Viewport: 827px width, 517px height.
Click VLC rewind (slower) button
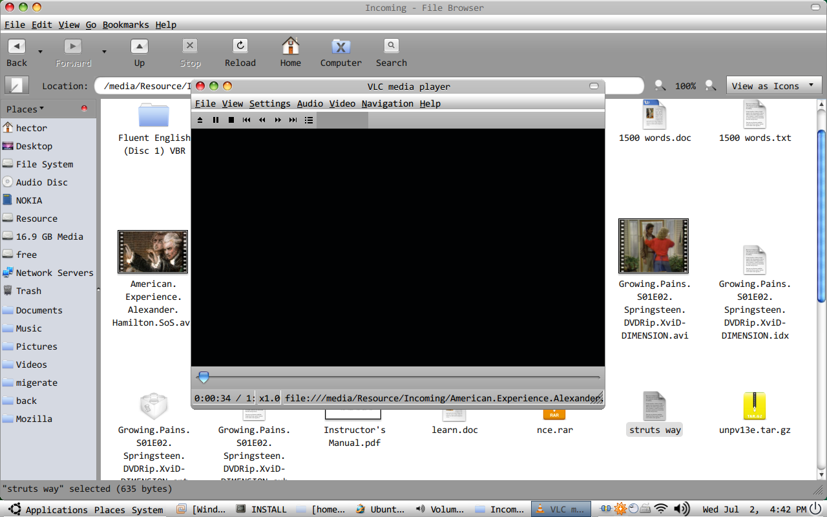[x=262, y=120]
